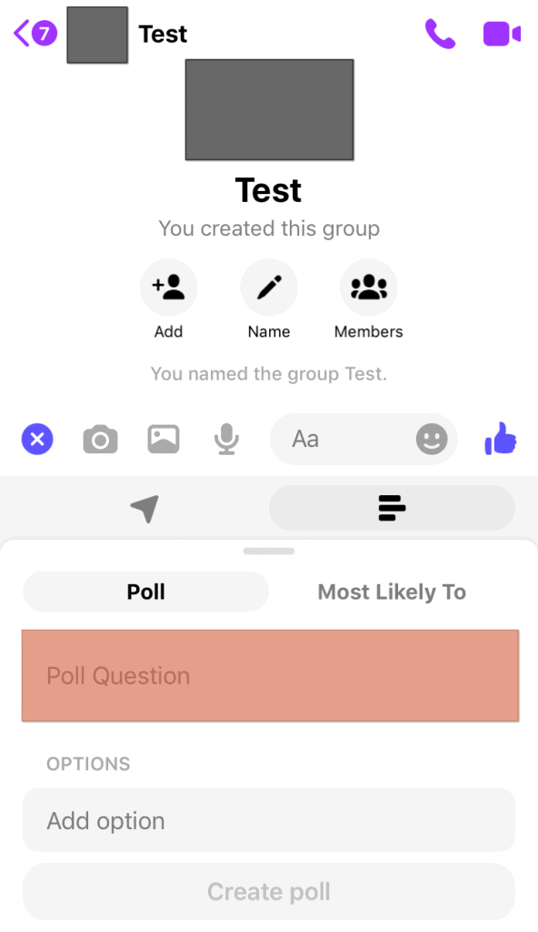Viewport: 538px width, 932px height.
Task: Collapse the sheet using the drag handle
Action: 269,551
